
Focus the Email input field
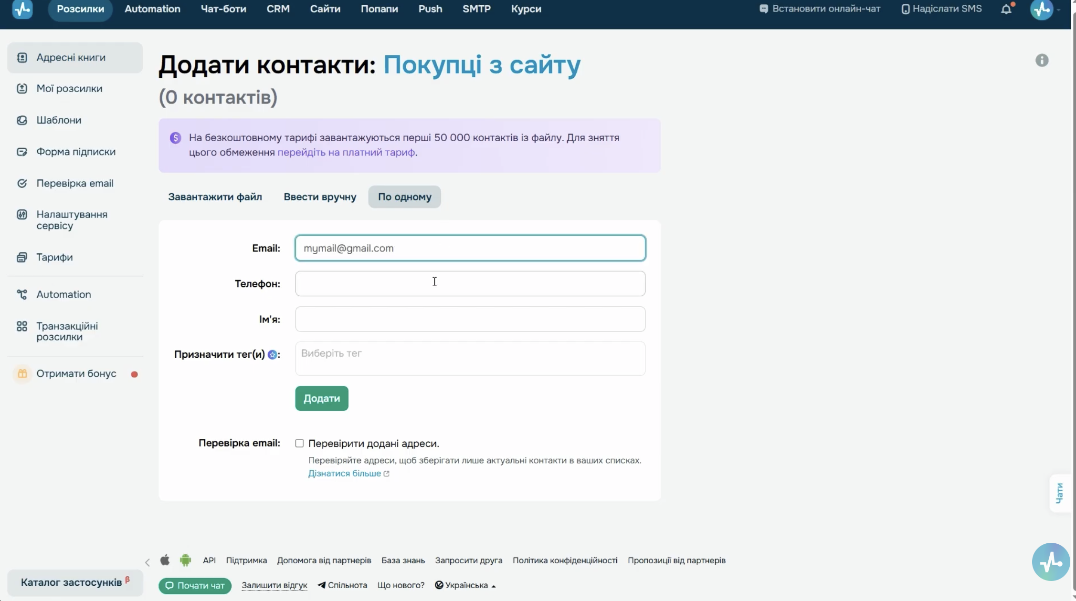[470, 248]
